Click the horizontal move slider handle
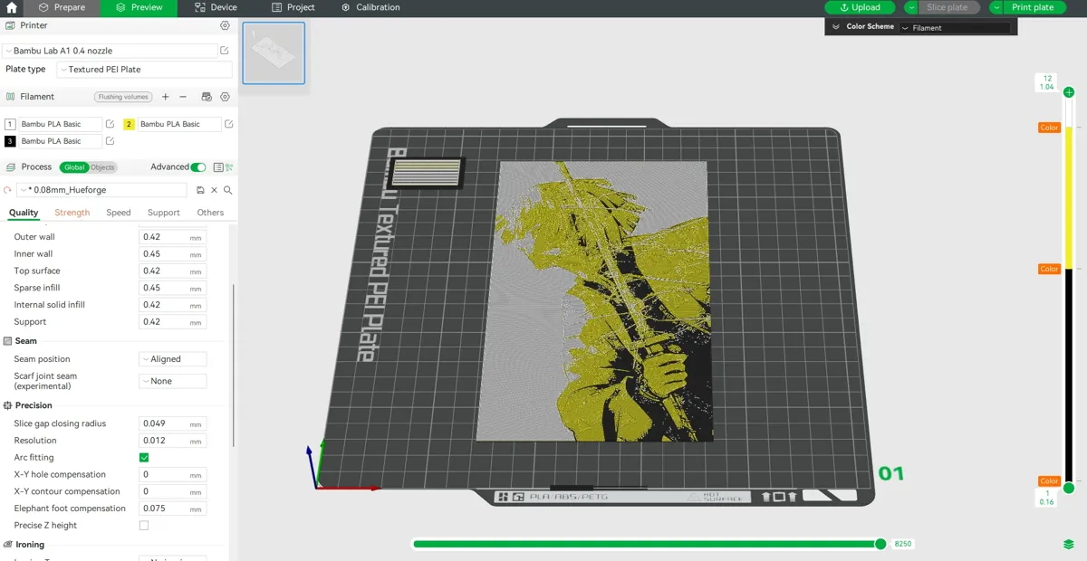This screenshot has width=1087, height=561. 880,544
